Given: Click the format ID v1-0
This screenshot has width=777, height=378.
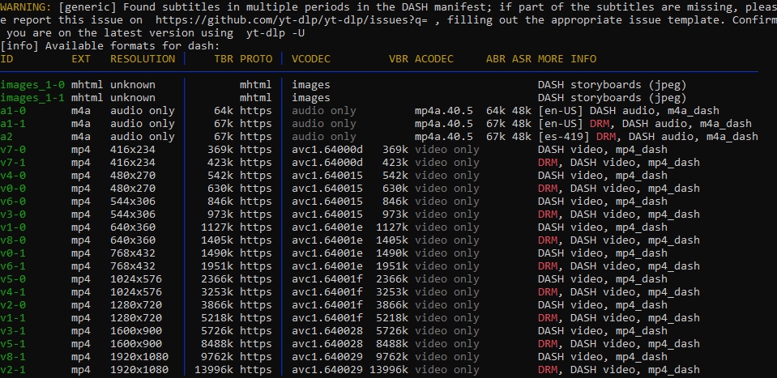Looking at the screenshot, I should [13, 227].
